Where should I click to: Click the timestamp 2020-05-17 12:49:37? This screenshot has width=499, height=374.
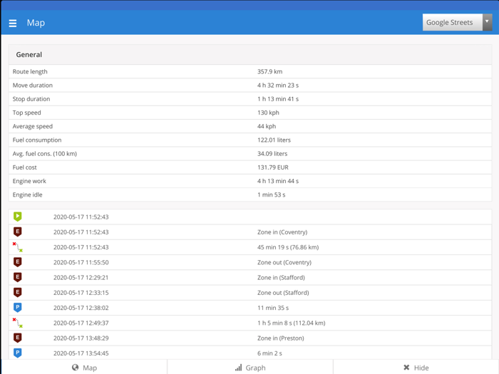(81, 323)
